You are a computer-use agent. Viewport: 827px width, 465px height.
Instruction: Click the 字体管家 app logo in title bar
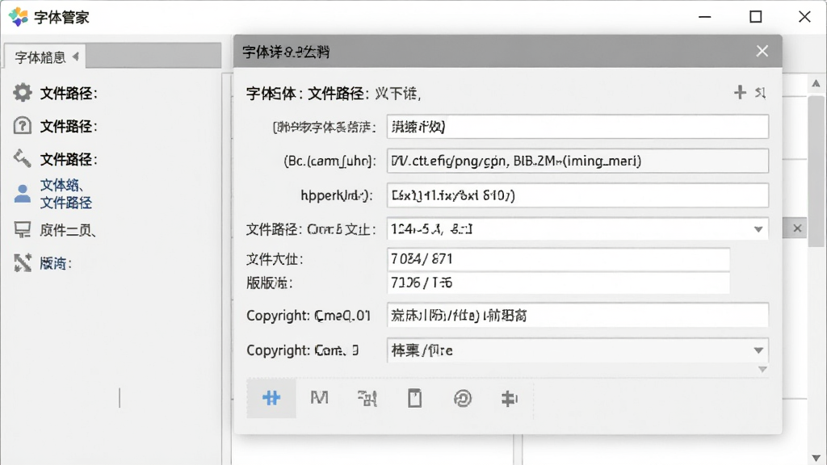click(x=19, y=17)
